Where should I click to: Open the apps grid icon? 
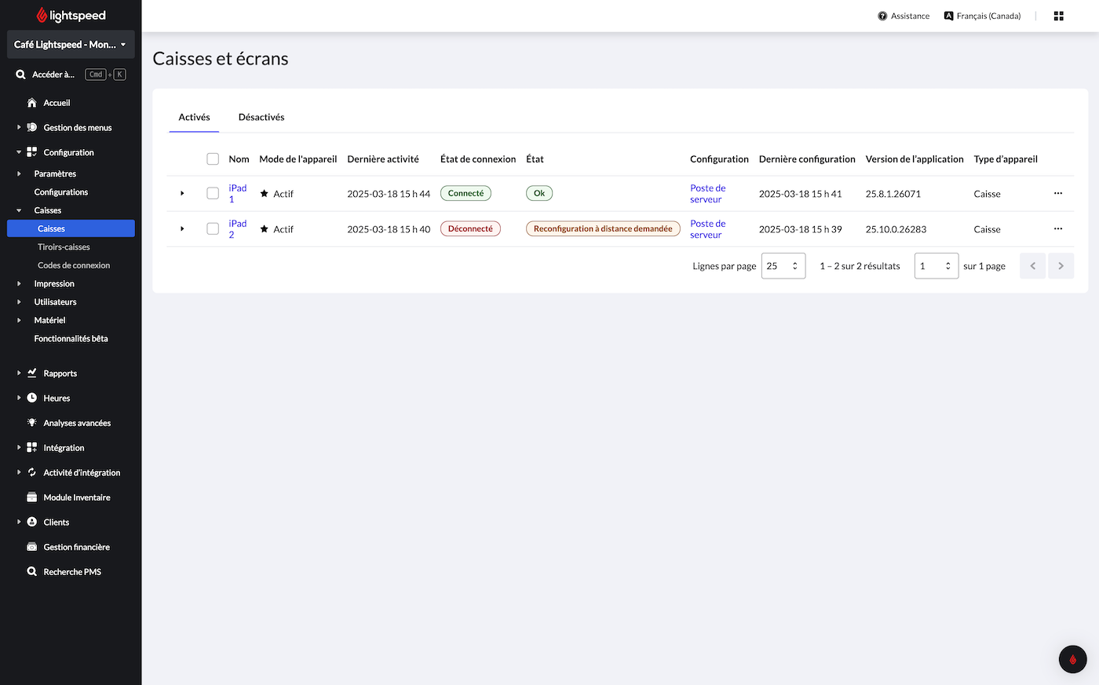click(1058, 16)
